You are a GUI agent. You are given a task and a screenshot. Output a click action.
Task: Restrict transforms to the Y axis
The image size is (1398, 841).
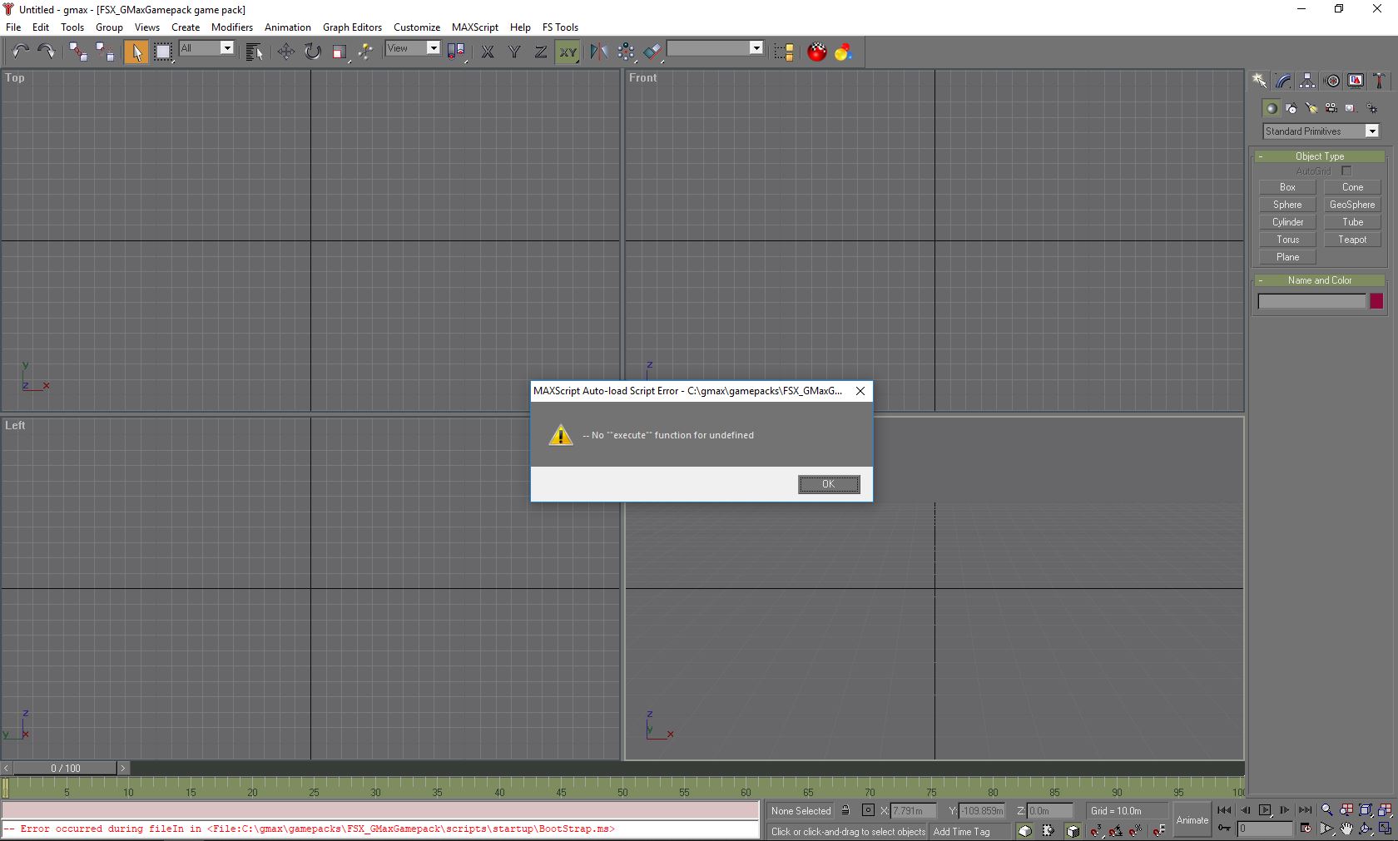coord(514,52)
